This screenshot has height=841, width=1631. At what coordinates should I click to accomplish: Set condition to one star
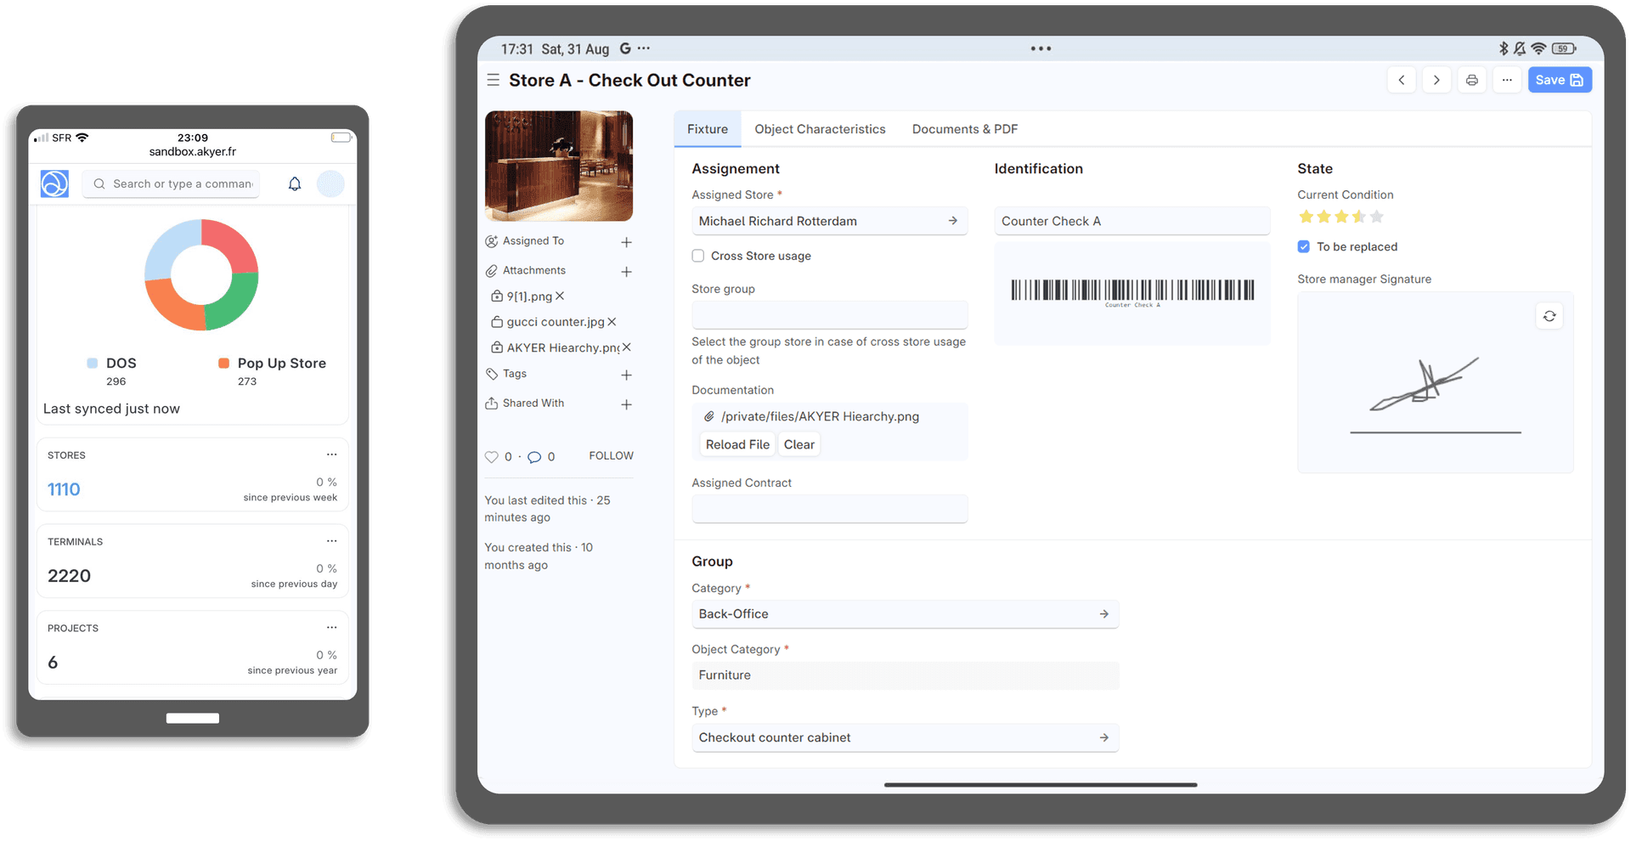coord(1306,217)
